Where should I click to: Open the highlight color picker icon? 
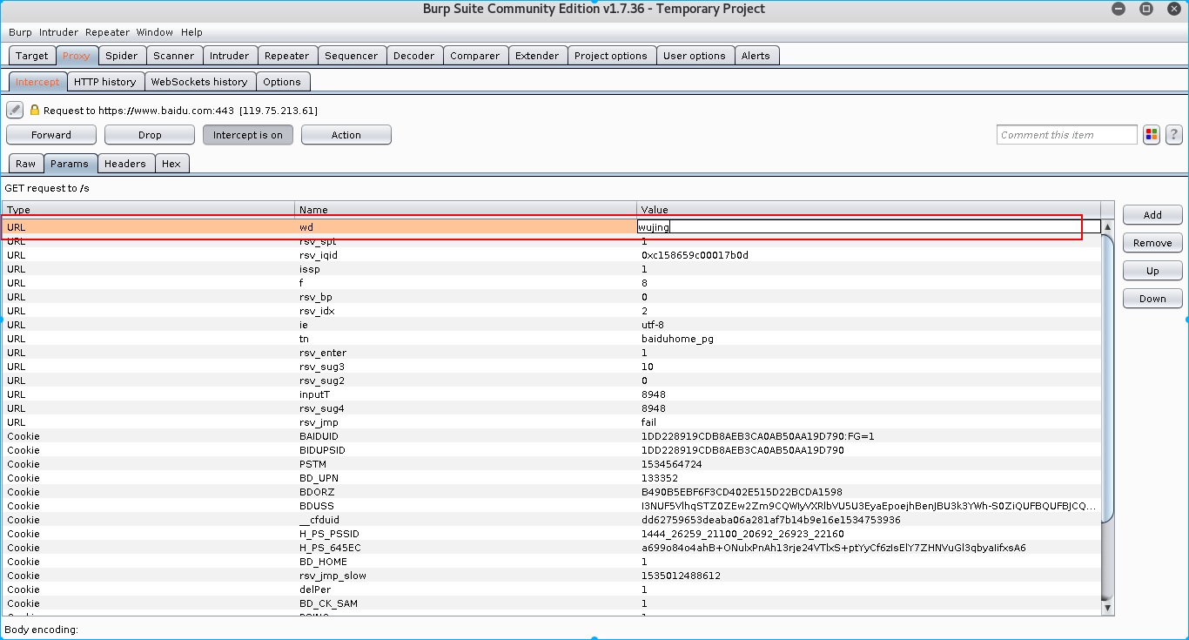[1152, 134]
